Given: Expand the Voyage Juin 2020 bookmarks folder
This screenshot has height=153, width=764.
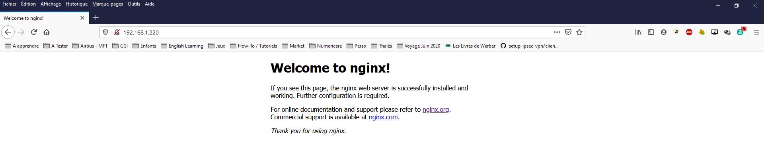Looking at the screenshot, I should (x=419, y=46).
